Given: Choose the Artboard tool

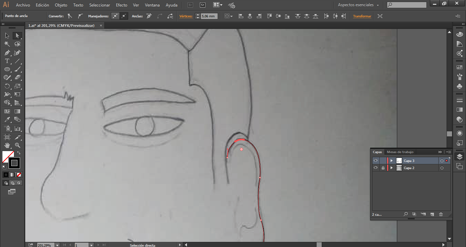Looking at the screenshot, I should click(x=7, y=137).
